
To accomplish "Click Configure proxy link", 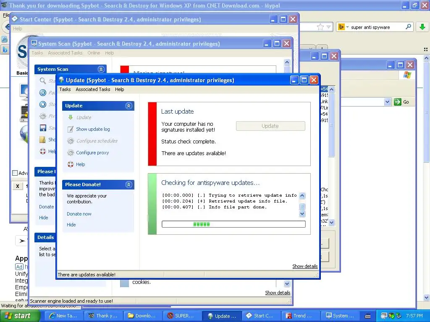I will [x=92, y=153].
